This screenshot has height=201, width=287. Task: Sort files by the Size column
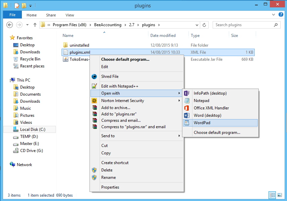[x=235, y=36]
